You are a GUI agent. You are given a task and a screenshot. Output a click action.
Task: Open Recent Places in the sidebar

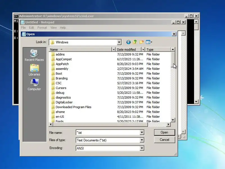coord(34,55)
